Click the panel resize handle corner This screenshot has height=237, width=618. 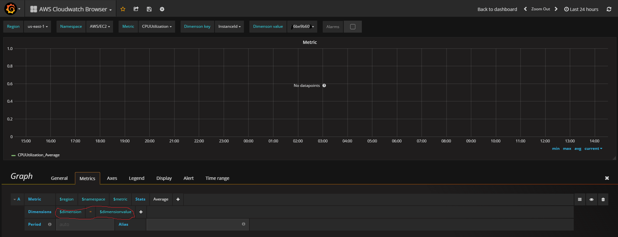pos(614,158)
